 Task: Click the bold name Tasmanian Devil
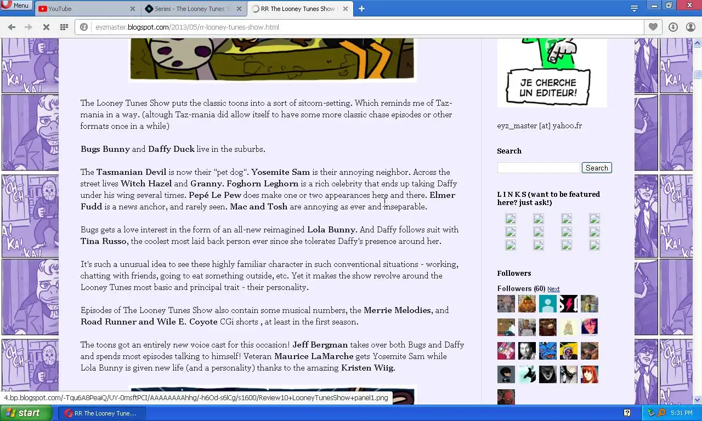[131, 172]
